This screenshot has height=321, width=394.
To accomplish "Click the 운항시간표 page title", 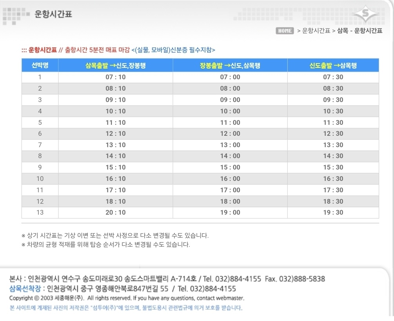I will coord(53,14).
